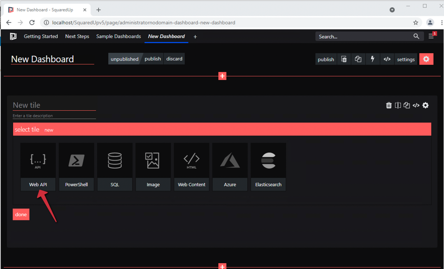
Task: Click the "select tile" heading tab
Action: pos(27,129)
